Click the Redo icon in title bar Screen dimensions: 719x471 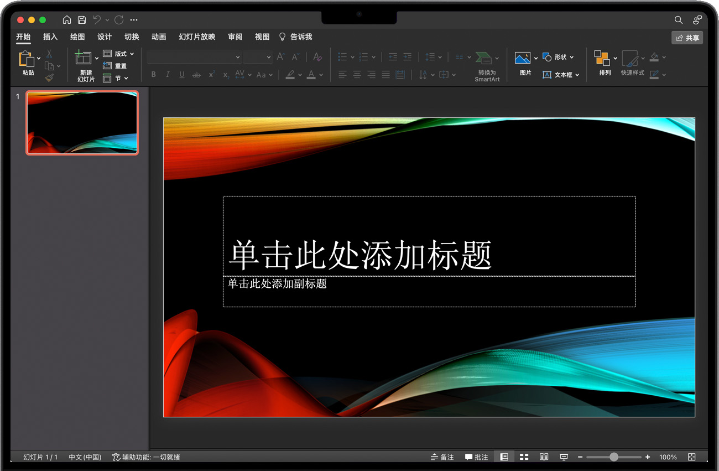(119, 20)
